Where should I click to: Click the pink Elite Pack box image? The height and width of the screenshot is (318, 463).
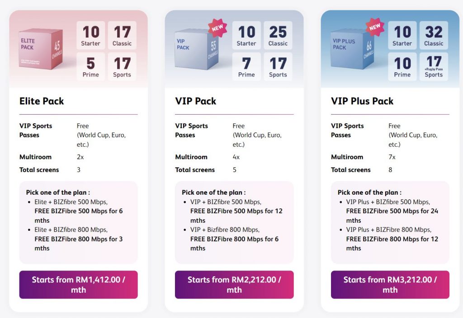coord(41,49)
